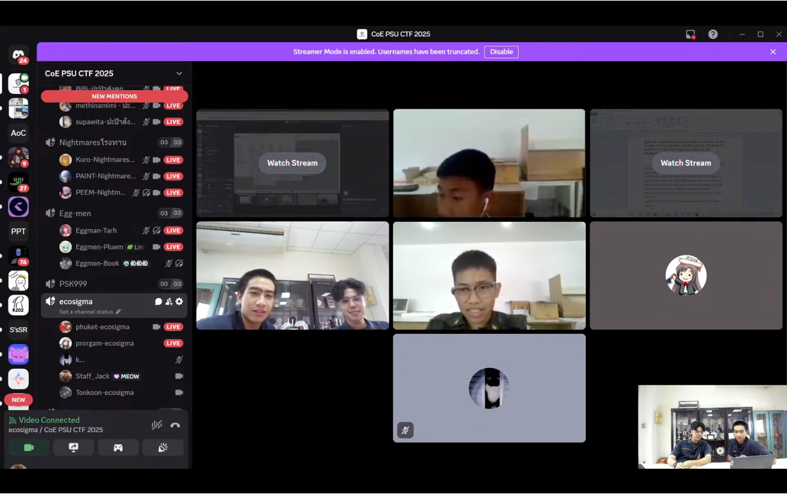Set a channel status for ecosigma
Viewport: 787px width, 494px height.
89,312
